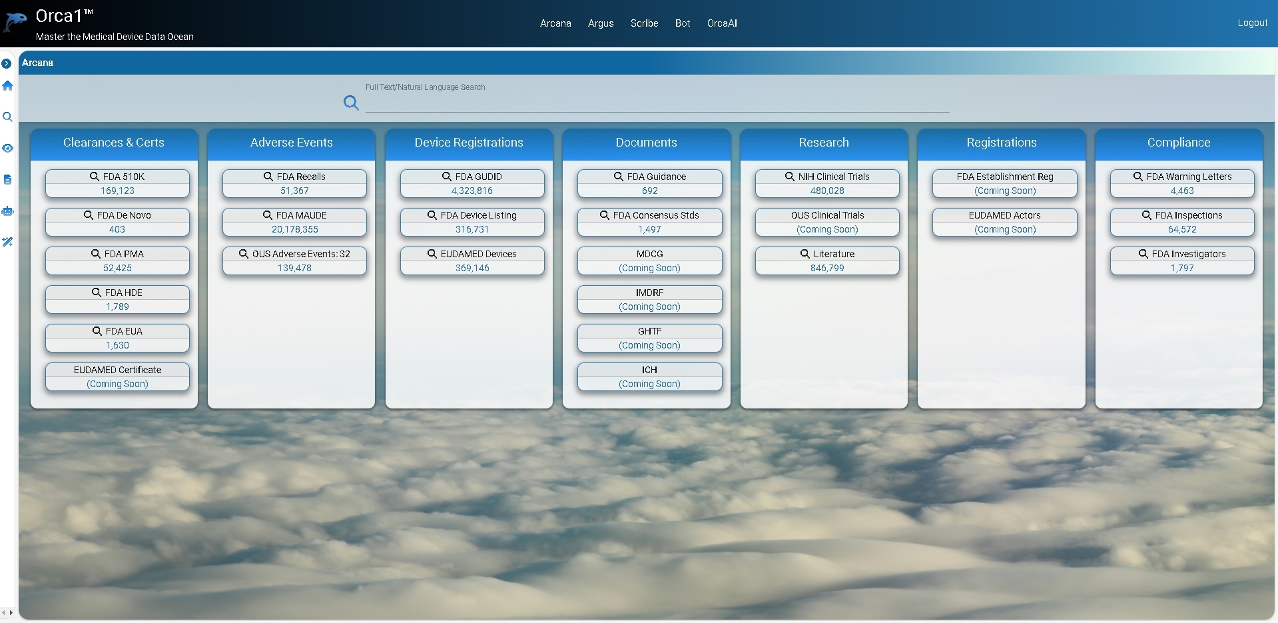
Task: Click the FDA PMA magnifier icon
Action: pyautogui.click(x=96, y=254)
